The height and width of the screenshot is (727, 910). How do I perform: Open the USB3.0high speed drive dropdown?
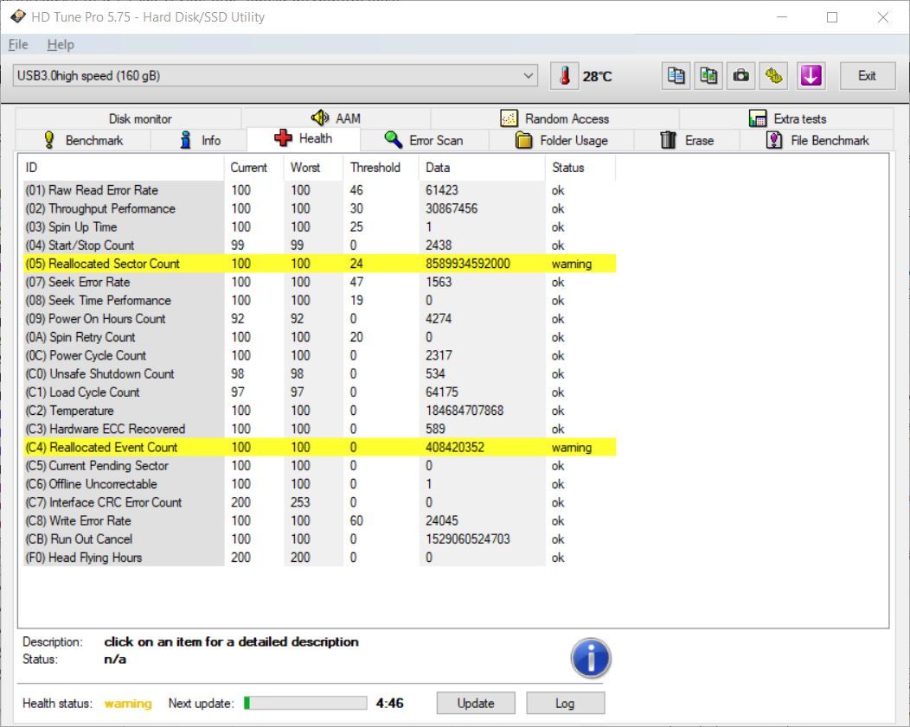(275, 76)
